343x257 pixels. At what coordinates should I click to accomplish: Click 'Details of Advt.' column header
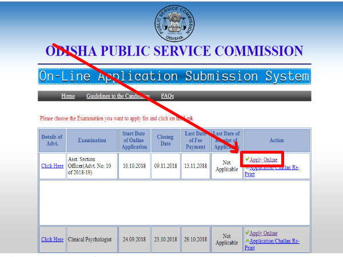pos(52,140)
